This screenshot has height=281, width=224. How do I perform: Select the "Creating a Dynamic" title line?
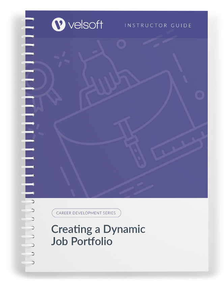click(98, 229)
